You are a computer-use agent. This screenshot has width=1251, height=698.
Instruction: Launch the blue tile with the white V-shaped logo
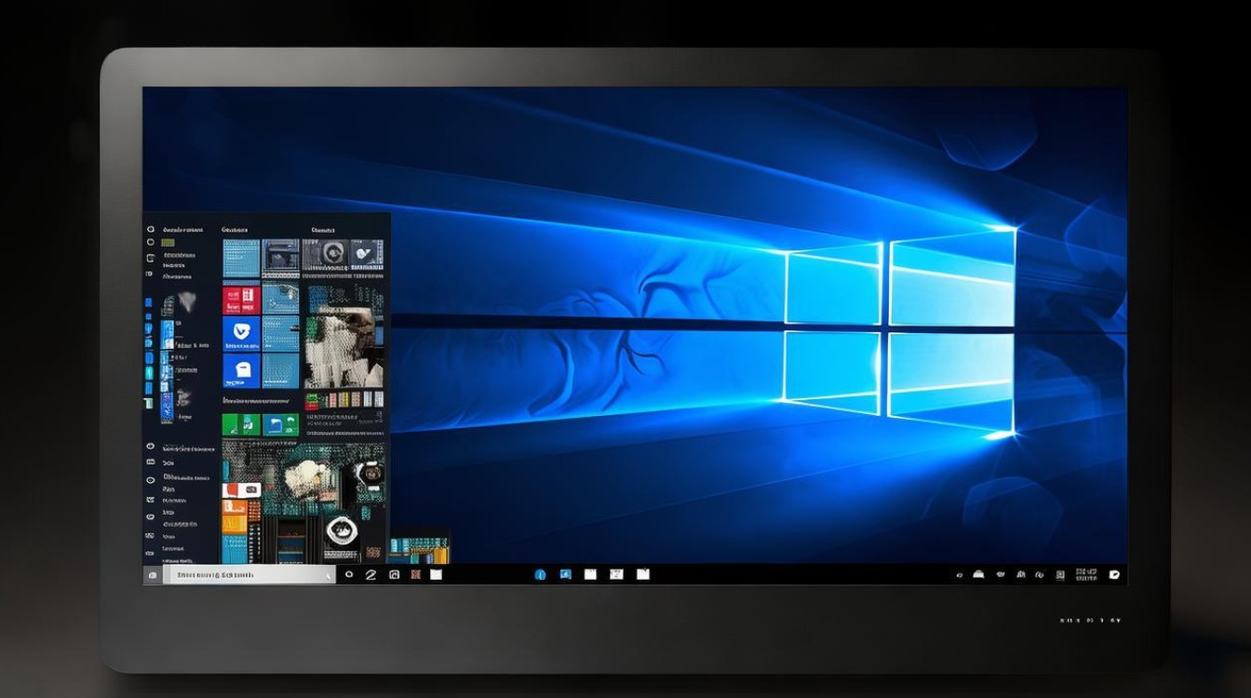point(241,333)
